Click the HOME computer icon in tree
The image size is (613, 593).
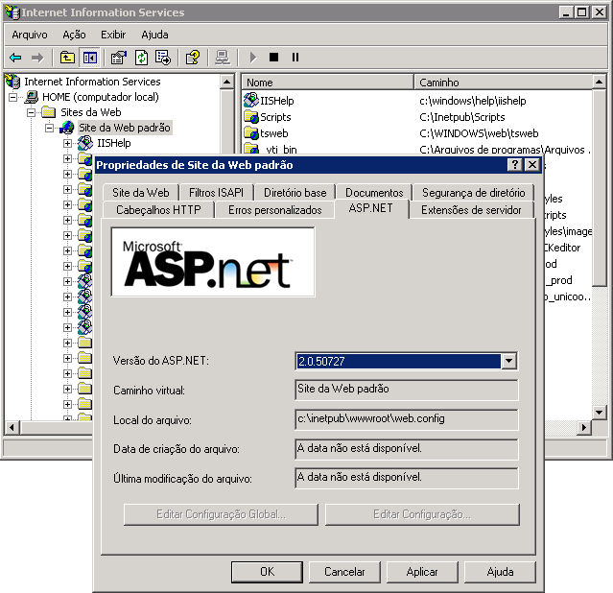[x=32, y=97]
